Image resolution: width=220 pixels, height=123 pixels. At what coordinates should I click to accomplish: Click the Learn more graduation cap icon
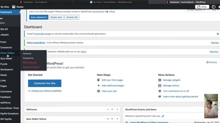point(159,96)
